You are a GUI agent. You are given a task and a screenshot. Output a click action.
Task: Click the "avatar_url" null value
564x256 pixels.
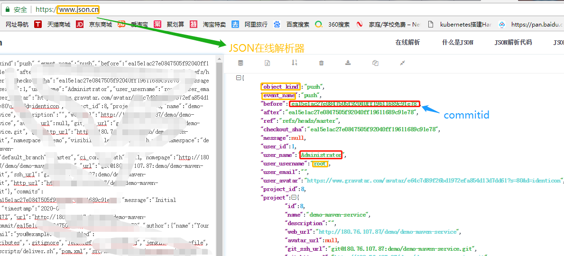pyautogui.click(x=332, y=240)
